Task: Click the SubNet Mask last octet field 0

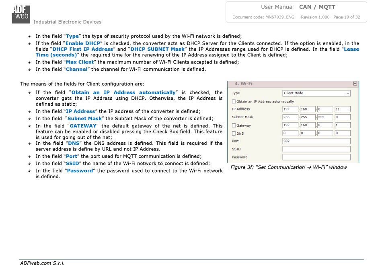Action: (343, 117)
